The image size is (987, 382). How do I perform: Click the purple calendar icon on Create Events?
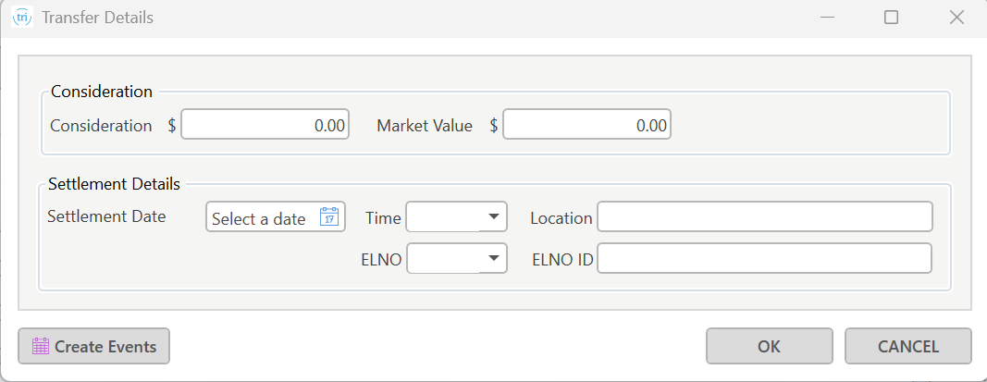pos(41,346)
